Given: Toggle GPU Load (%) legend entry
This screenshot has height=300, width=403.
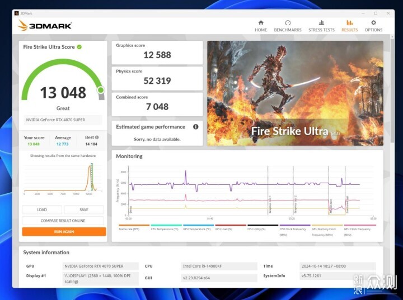Looking at the screenshot, I should pos(230,228).
